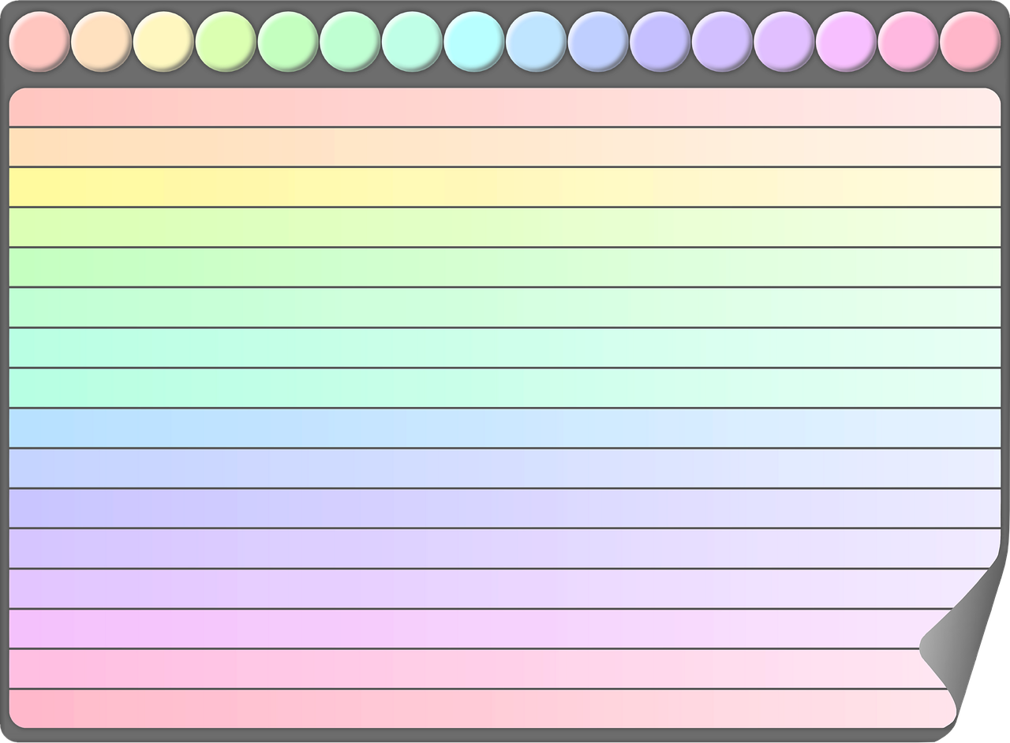Click the leftmost salmon-pink circle button

pyautogui.click(x=39, y=42)
